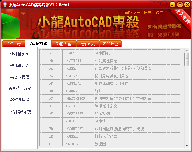Open 其它快捷键 in the sidebar
192x152 pixels.
[20, 77]
